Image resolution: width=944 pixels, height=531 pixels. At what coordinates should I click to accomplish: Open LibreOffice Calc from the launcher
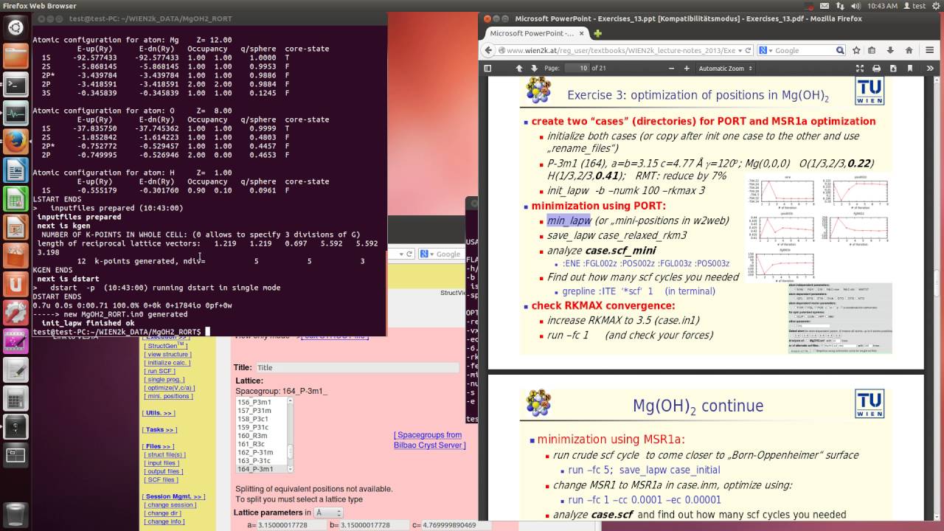(x=15, y=198)
